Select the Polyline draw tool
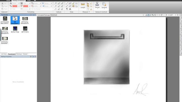The height and width of the screenshot is (102, 182). coord(67,6)
